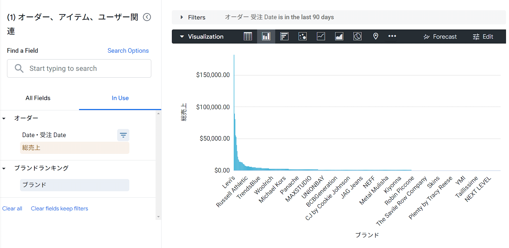Click the YMI axis label
Viewport: 509px width, 248px height.
[460, 181]
